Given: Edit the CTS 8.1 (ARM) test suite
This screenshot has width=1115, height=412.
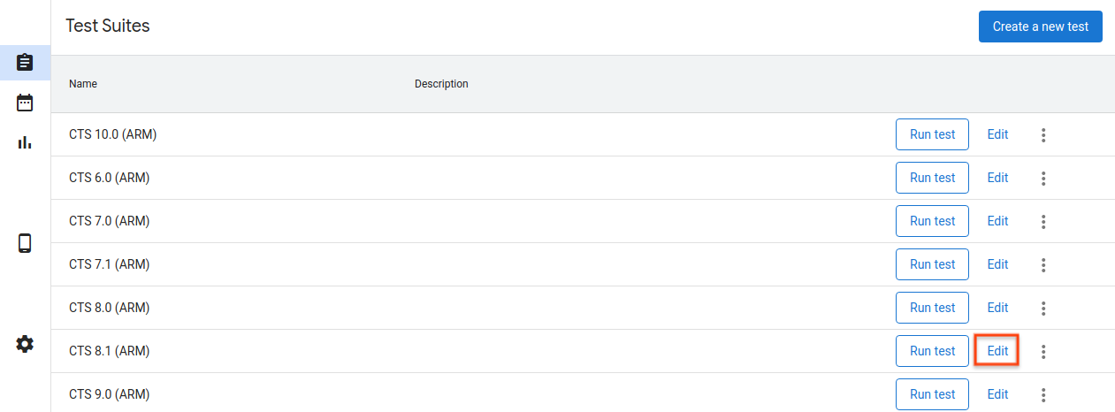Looking at the screenshot, I should coord(997,351).
